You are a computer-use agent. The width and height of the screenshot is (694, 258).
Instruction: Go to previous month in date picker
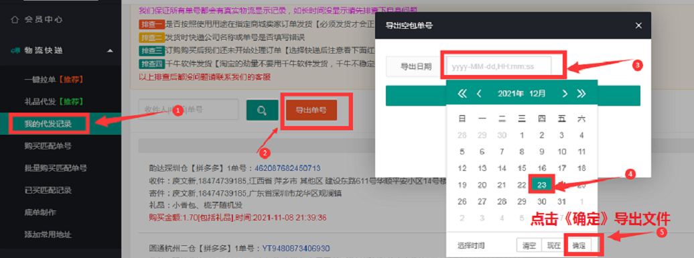(x=479, y=93)
